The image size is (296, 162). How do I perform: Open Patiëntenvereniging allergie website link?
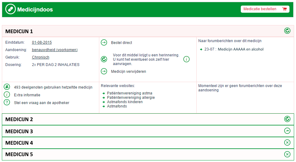[131, 97]
